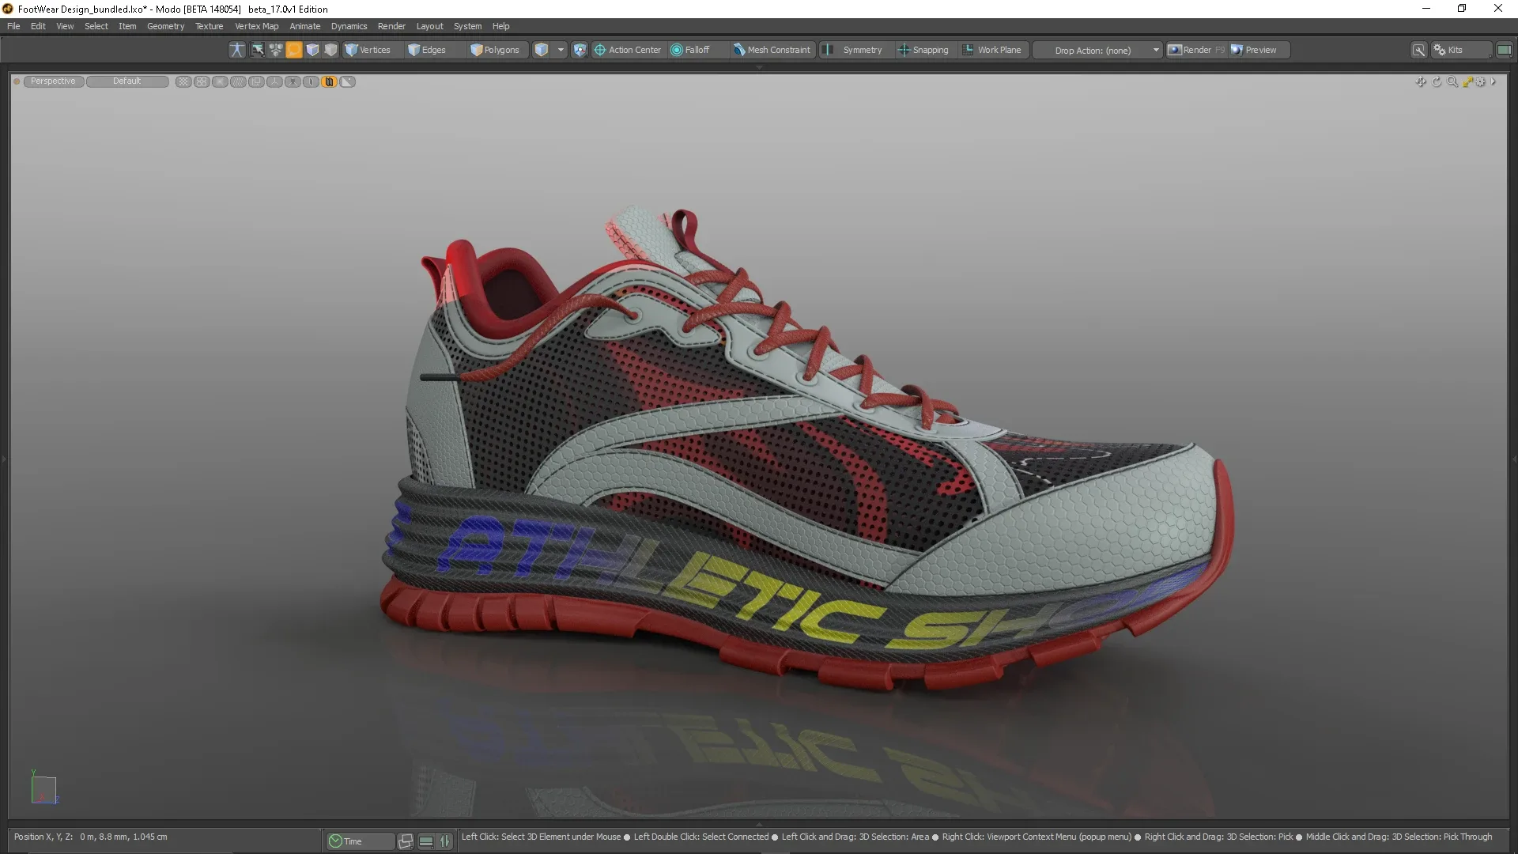
Task: Toggle the single panel viewport option
Action: click(x=311, y=81)
